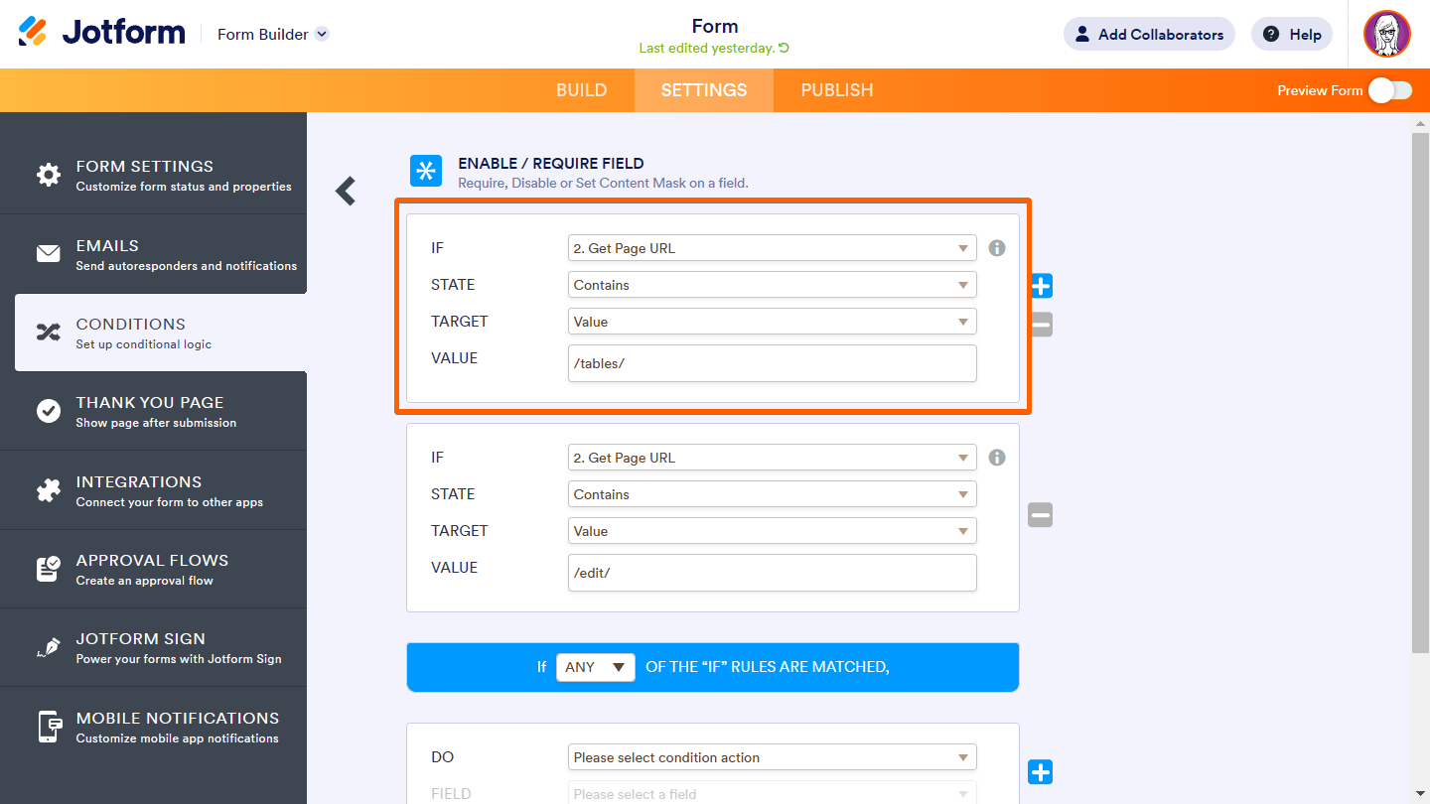
Task: Open the DO condition action dropdown
Action: [x=772, y=757]
